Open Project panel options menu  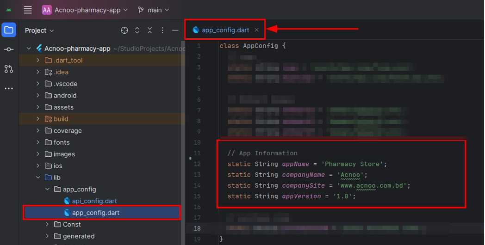click(x=162, y=31)
